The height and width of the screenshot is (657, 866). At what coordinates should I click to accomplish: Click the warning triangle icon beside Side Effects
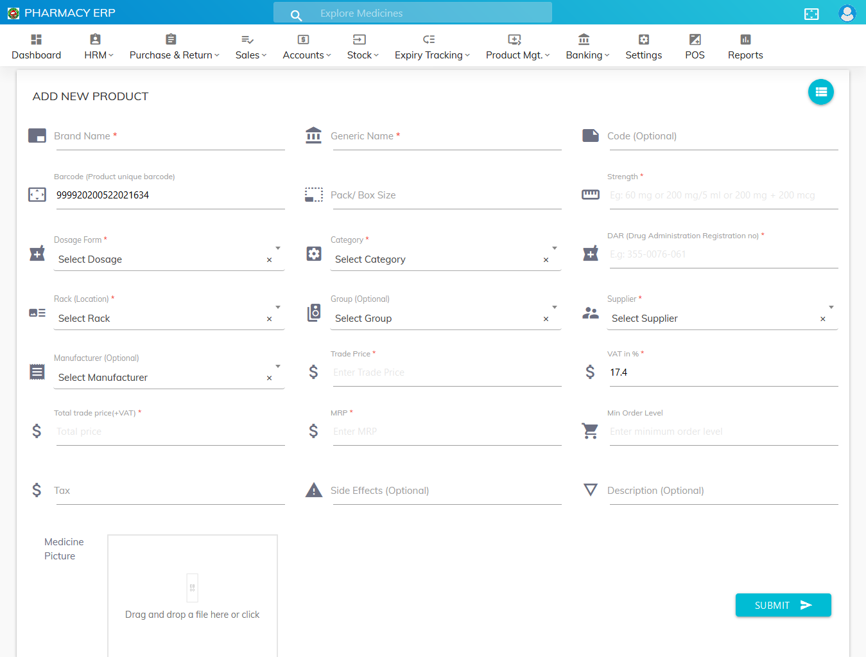[313, 489]
